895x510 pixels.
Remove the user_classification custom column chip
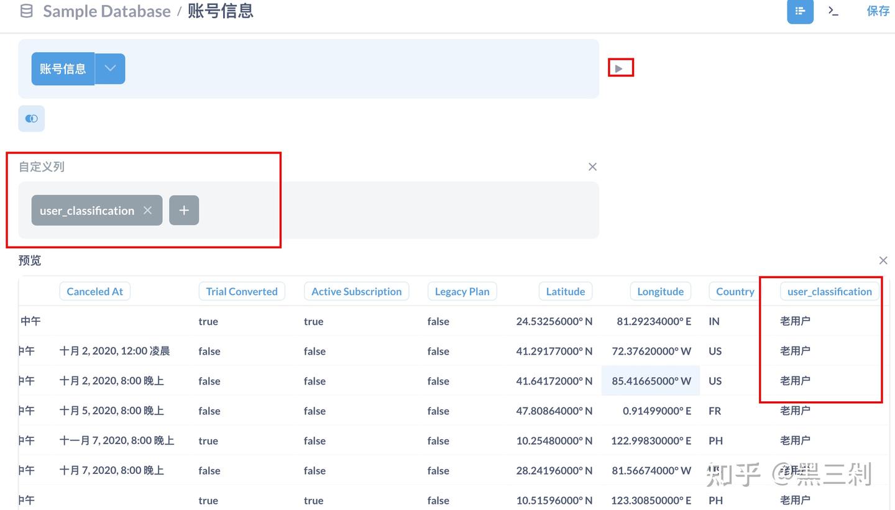148,210
